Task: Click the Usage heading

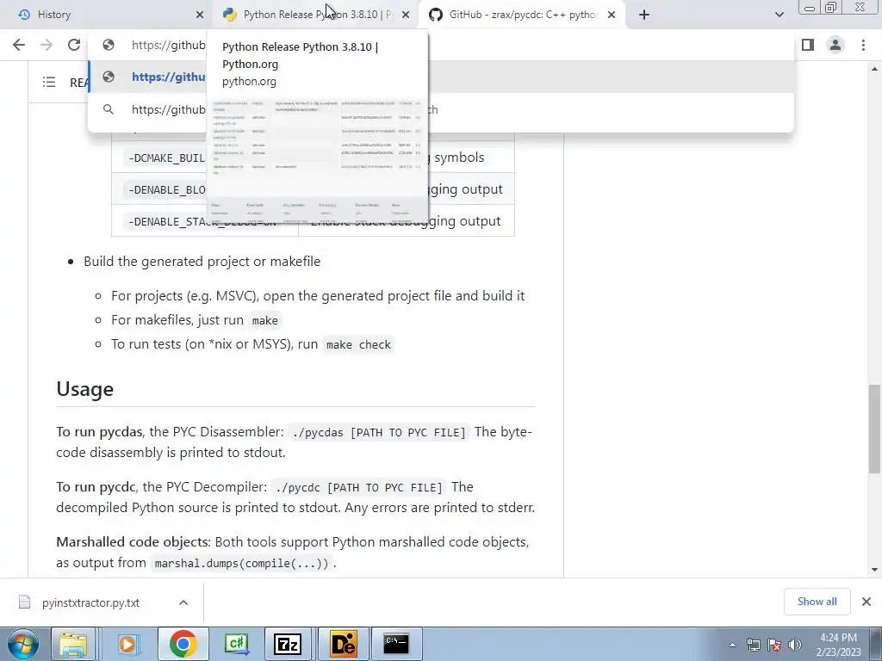Action: [x=85, y=389]
